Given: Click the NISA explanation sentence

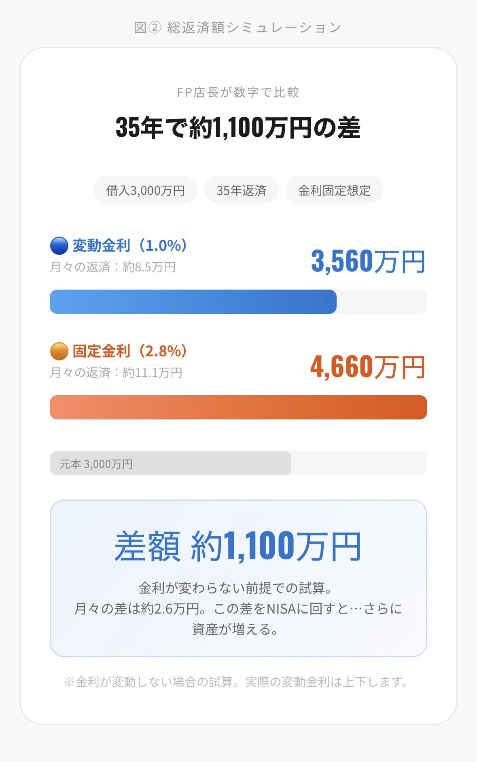Looking at the screenshot, I should click(238, 619).
